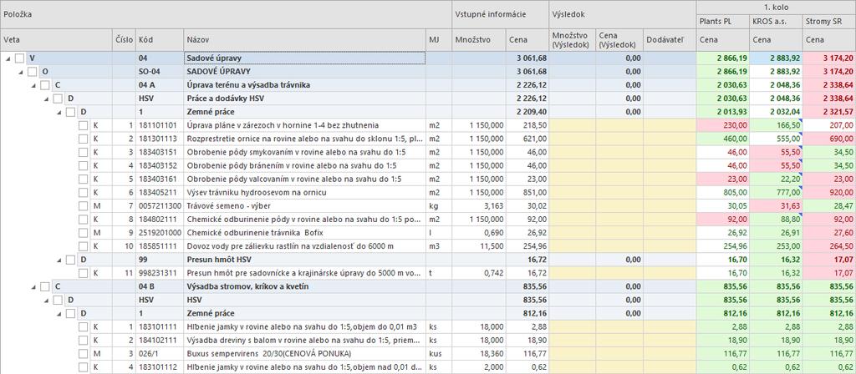
Task: Check the box for Práce a dodávky HSV
Action: pos(58,99)
